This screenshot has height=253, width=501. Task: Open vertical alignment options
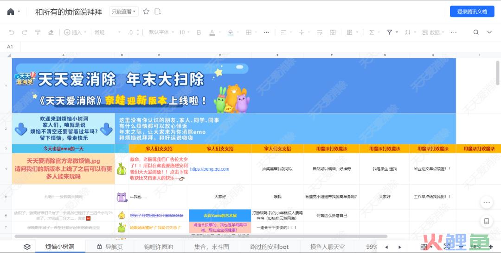point(302,32)
